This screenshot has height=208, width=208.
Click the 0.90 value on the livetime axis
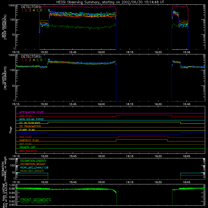point(12,205)
